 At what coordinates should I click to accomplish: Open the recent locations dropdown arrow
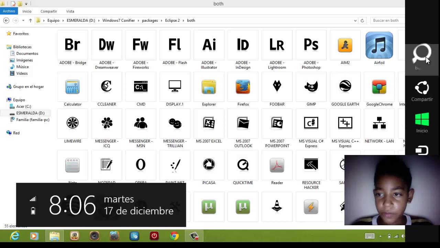point(23,20)
